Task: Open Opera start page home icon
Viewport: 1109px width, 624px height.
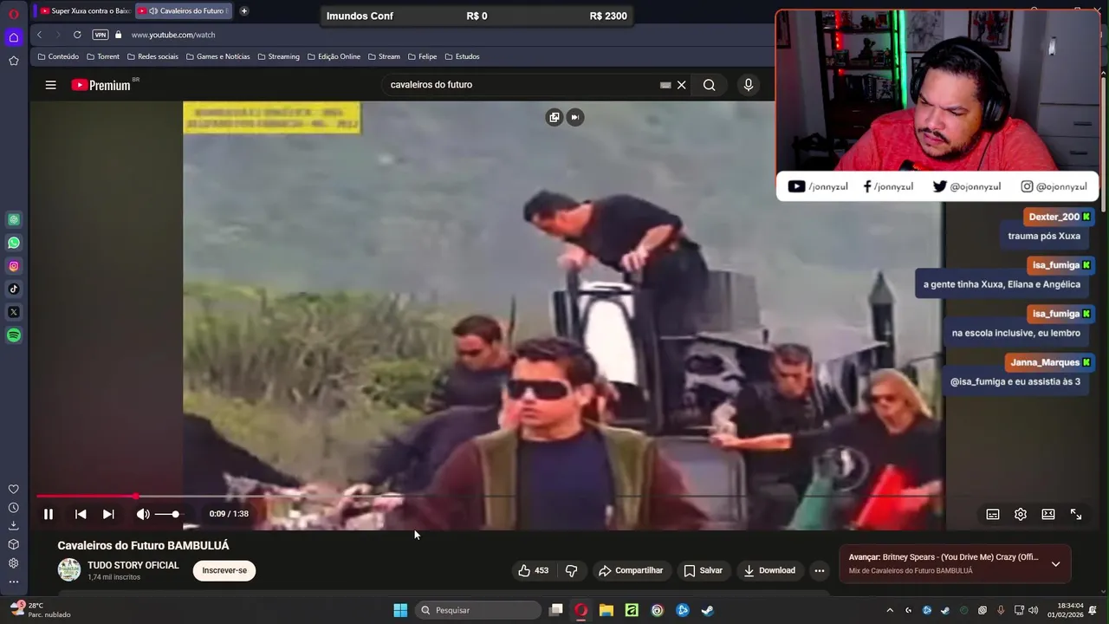Action: click(x=14, y=37)
